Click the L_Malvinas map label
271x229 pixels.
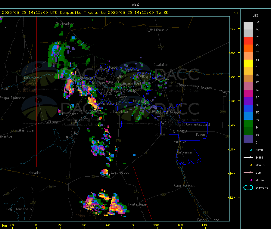point(119,112)
